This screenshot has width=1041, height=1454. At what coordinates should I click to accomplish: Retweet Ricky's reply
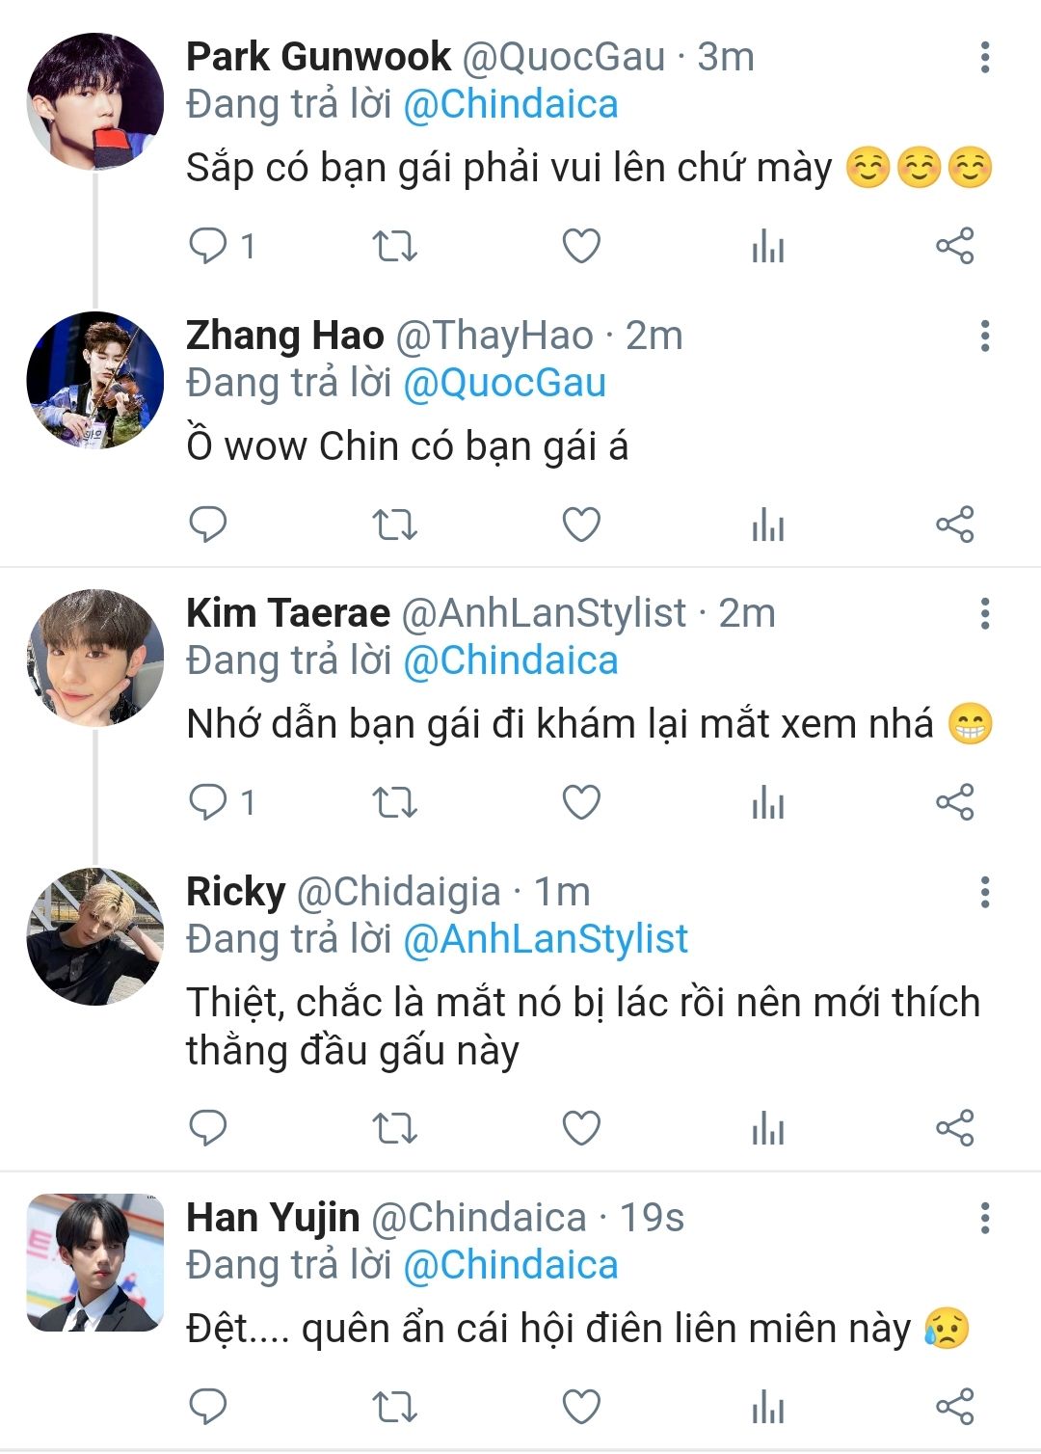(394, 1127)
